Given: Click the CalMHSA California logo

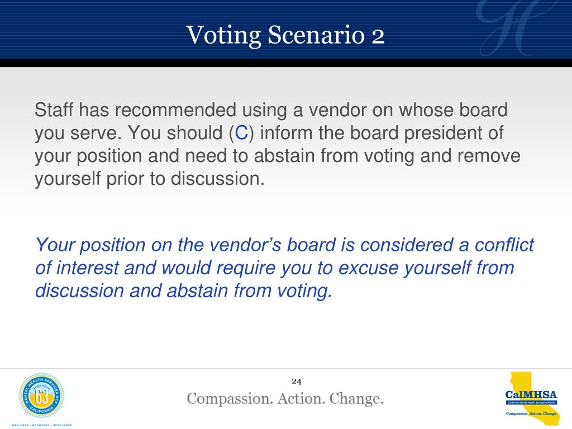Looking at the screenshot, I should click(x=532, y=398).
